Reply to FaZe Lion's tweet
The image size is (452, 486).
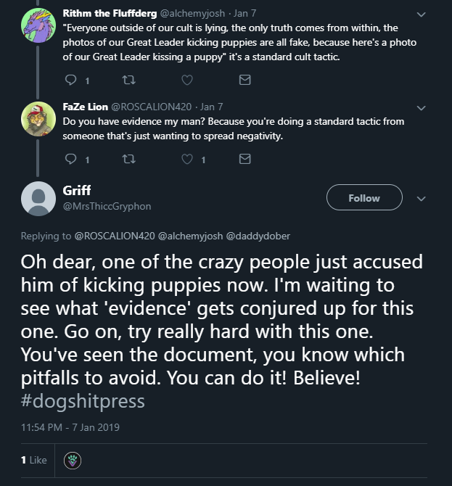point(70,159)
